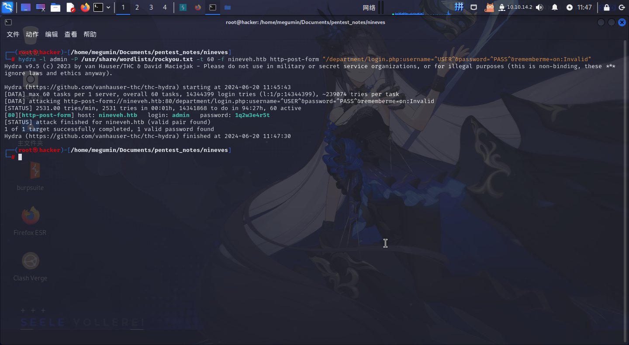The image size is (629, 345).
Task: Click the rockyou.txt wordlist path in command
Action: tap(137, 59)
